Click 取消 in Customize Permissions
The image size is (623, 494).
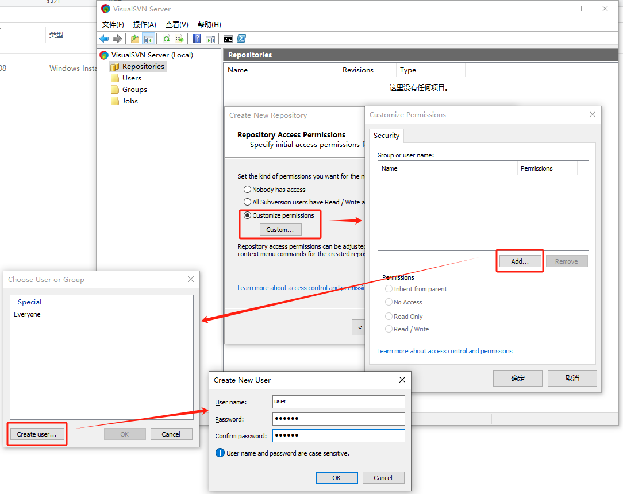572,379
